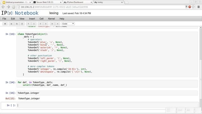Viewport: 202px width, 114px height.
Task: Open the Edit menu
Action: [13, 19]
